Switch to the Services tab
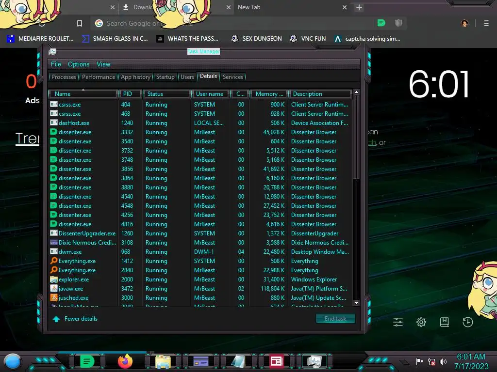Image resolution: width=497 pixels, height=372 pixels. tap(232, 77)
